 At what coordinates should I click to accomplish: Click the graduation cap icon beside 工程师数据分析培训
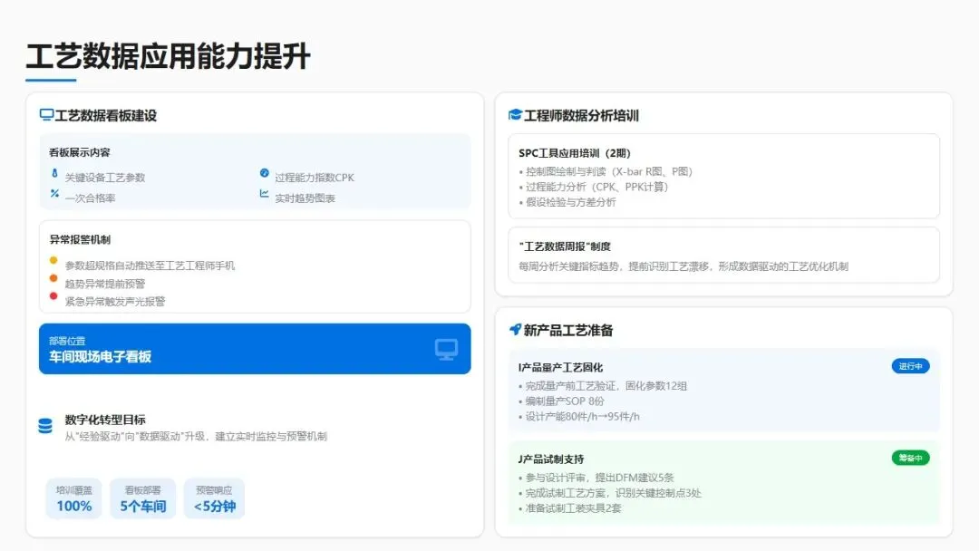[x=515, y=115]
